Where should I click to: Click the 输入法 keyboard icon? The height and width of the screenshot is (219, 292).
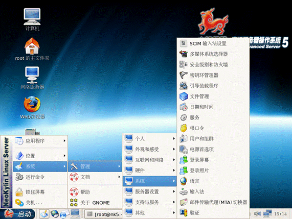tap(184, 191)
